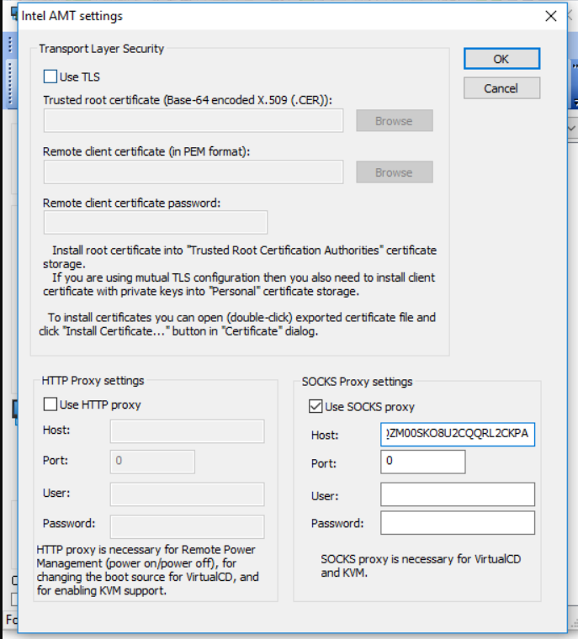
Task: Toggle the Use HTTP proxy checkbox
Action: point(50,405)
